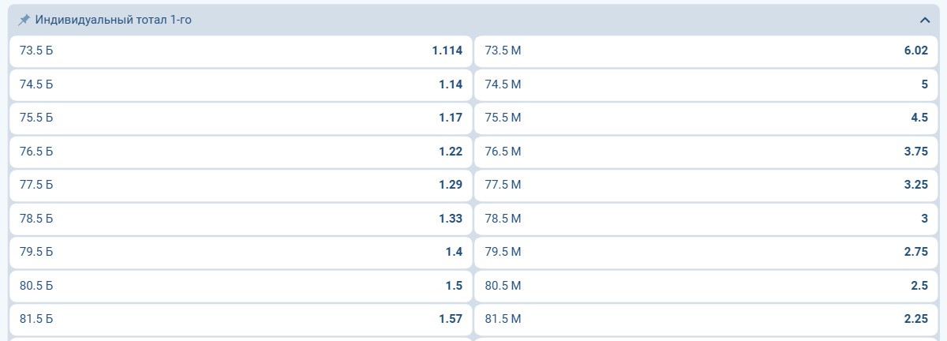This screenshot has height=341, width=947.
Task: Click 78.5 М odds 3
Action: [x=706, y=219]
